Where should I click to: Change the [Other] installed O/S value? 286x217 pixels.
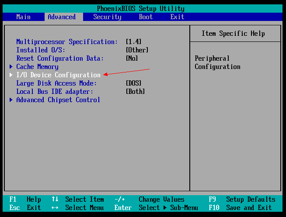137,50
